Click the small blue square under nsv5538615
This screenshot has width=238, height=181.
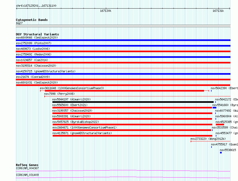(x=221, y=153)
